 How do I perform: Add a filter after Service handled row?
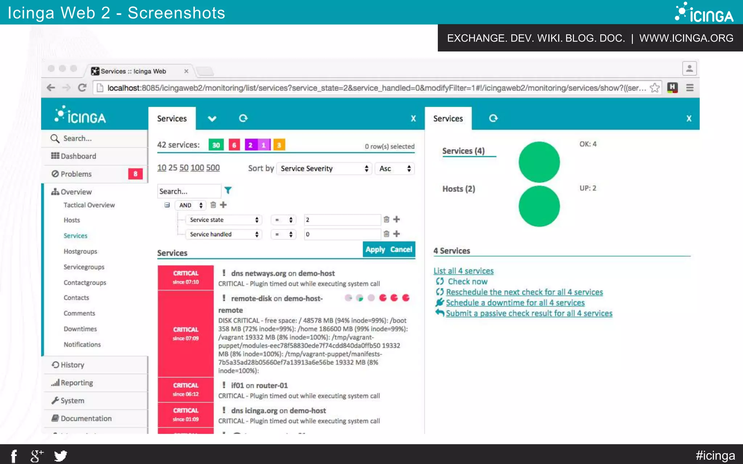coord(397,234)
